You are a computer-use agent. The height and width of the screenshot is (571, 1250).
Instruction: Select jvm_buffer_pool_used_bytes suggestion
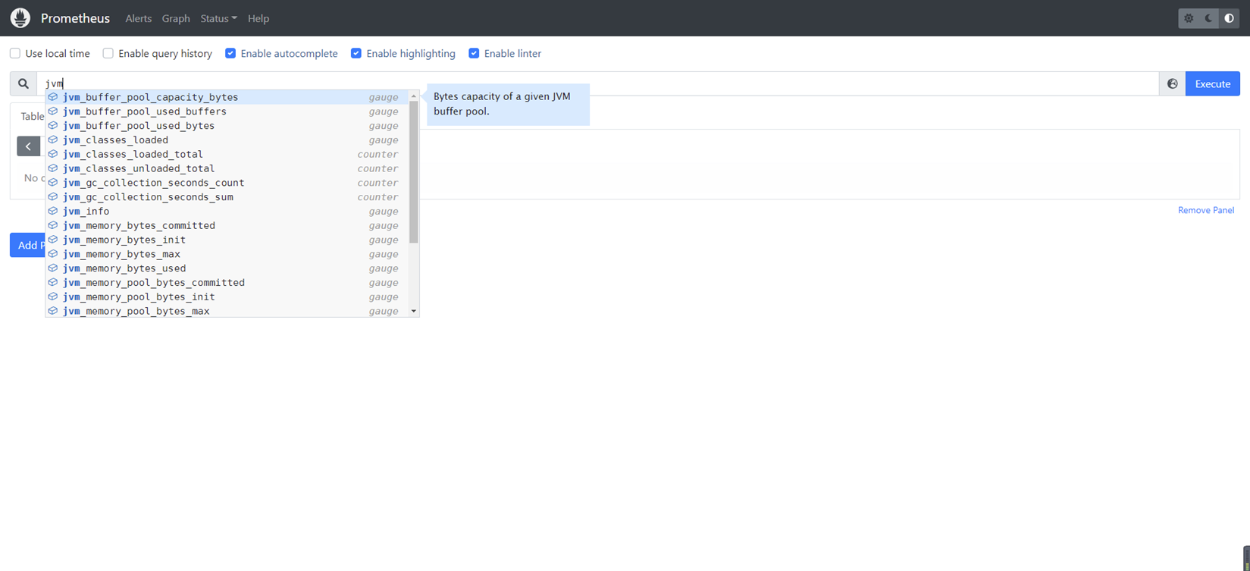click(227, 126)
